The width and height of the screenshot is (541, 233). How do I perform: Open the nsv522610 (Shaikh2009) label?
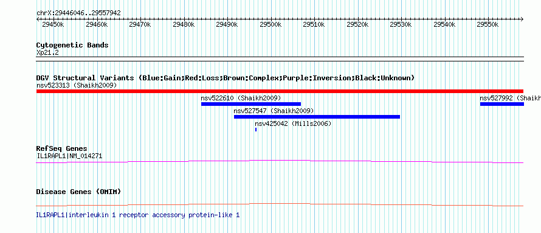(241, 98)
